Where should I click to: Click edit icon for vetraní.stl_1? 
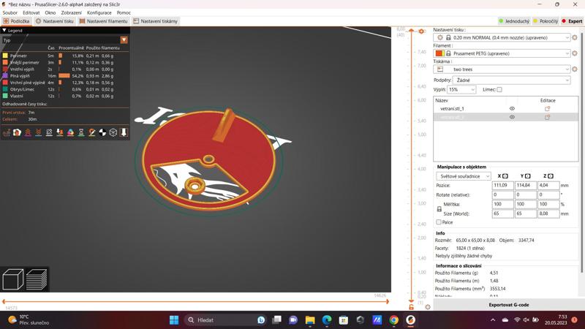[547, 108]
